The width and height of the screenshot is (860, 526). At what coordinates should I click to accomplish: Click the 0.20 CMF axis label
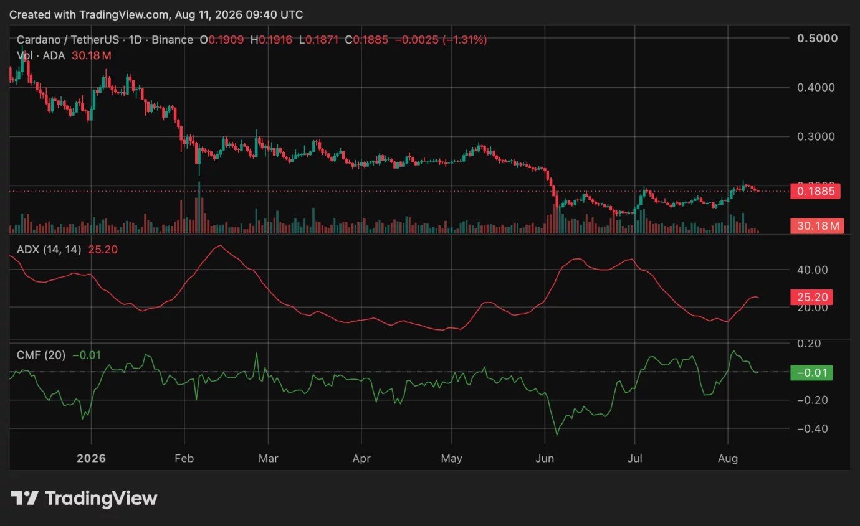[x=810, y=344]
